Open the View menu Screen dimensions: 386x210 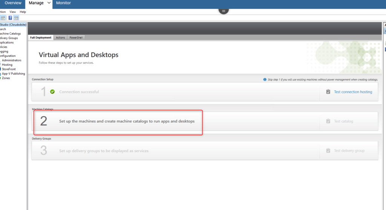pos(12,12)
